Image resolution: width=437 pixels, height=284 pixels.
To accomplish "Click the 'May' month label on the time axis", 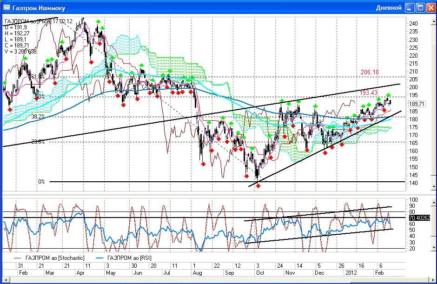I will pos(111,273).
